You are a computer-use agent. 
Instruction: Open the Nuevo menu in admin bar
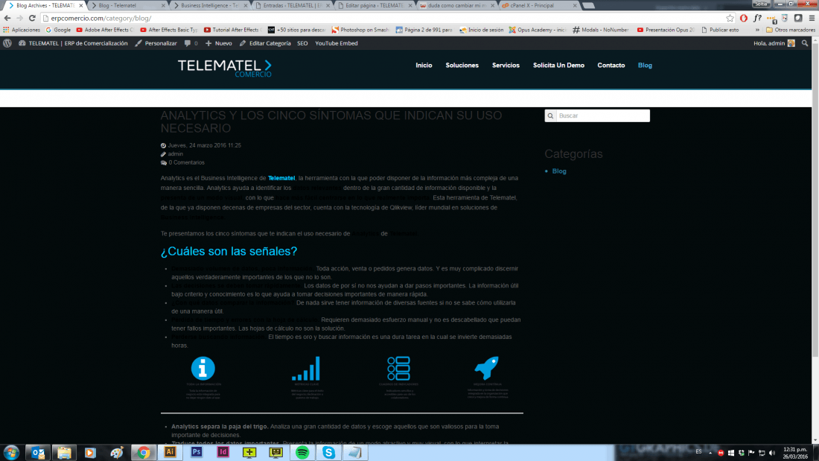click(219, 43)
